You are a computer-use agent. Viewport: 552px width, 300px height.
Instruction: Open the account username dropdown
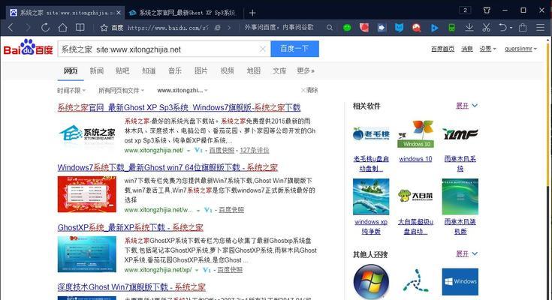(520, 49)
